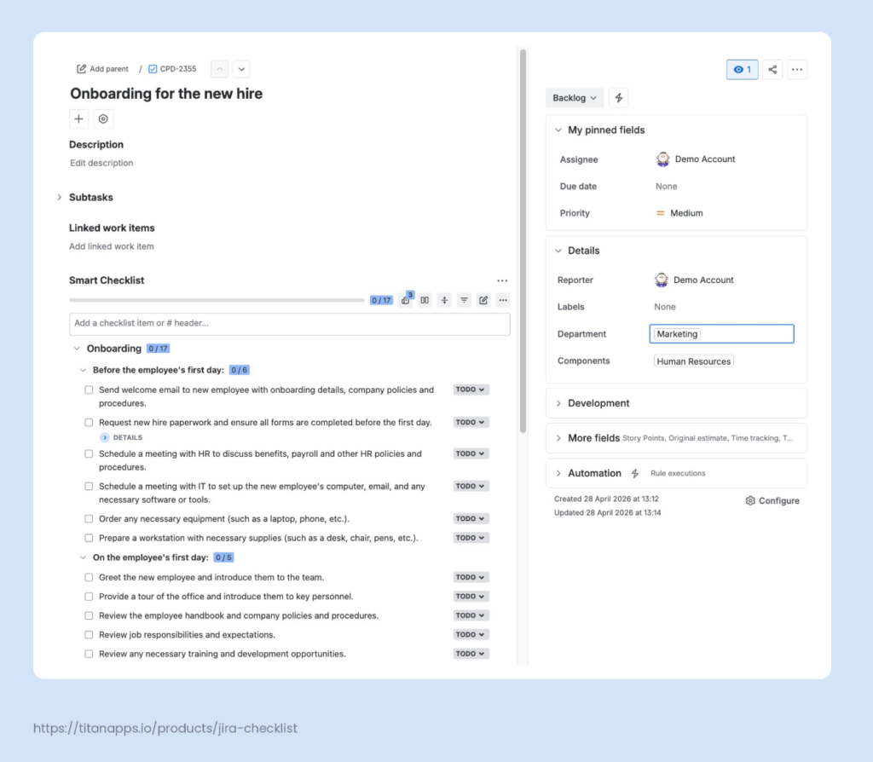Open the three-dot menu beside Smart Checklist heading
Viewport: 873px width, 762px height.
pos(502,280)
